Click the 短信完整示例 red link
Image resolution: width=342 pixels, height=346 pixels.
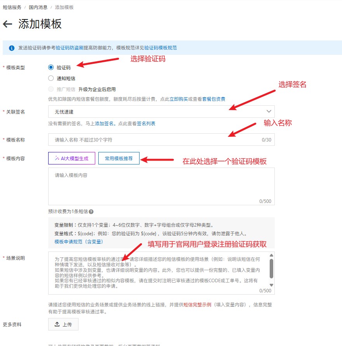pyautogui.click(x=197, y=305)
